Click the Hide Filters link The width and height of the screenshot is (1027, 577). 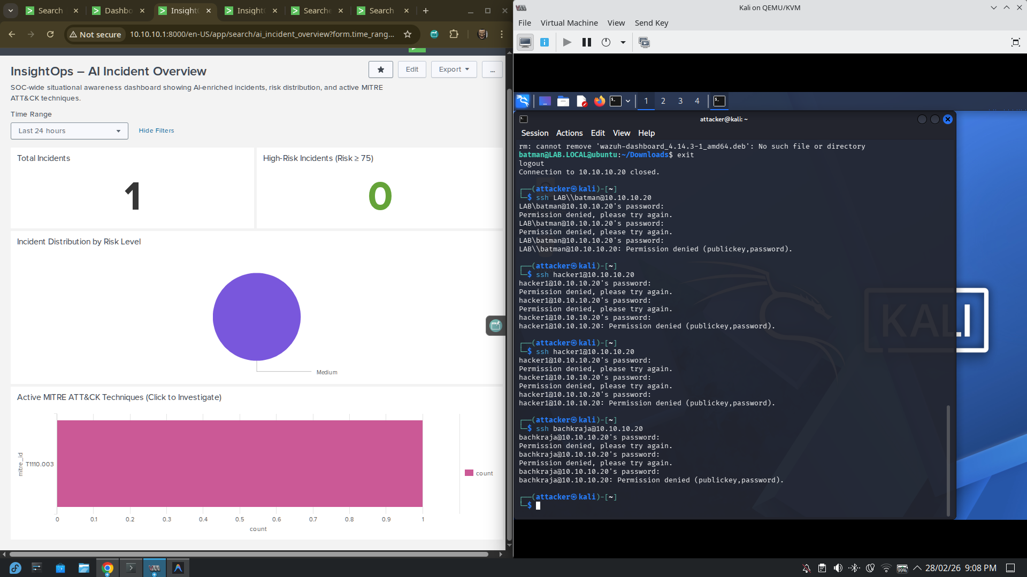pyautogui.click(x=156, y=130)
